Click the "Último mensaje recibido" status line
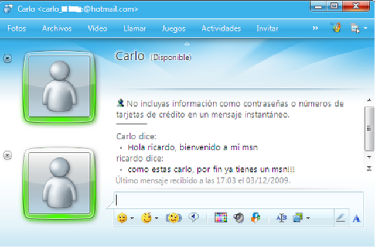Screen dimensions: 375x247 (x=203, y=181)
